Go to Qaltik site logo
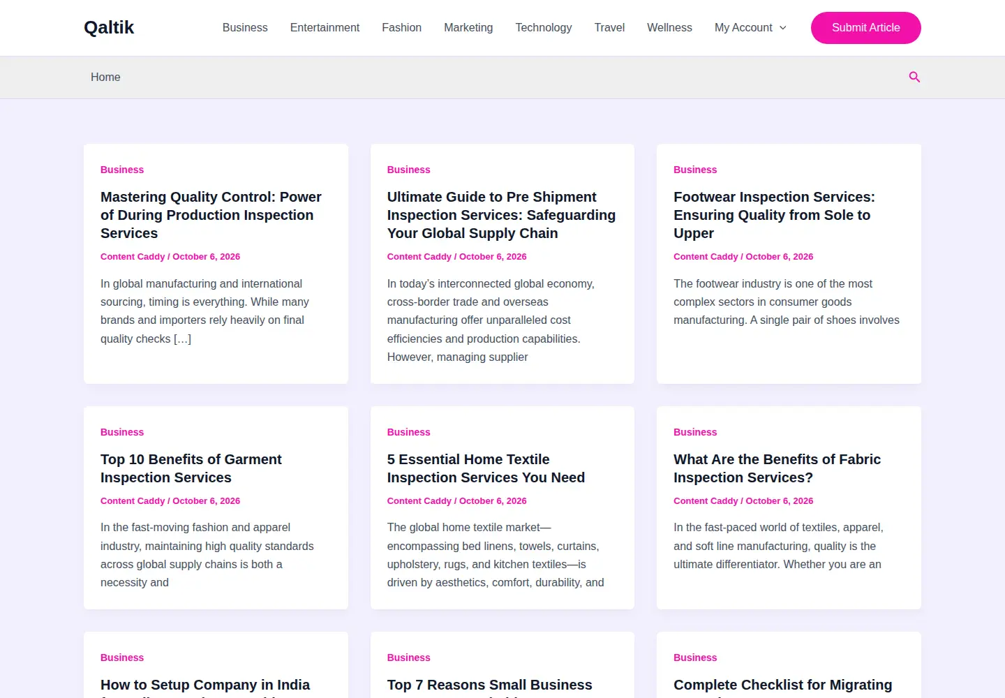The height and width of the screenshot is (698, 1005). 109,28
